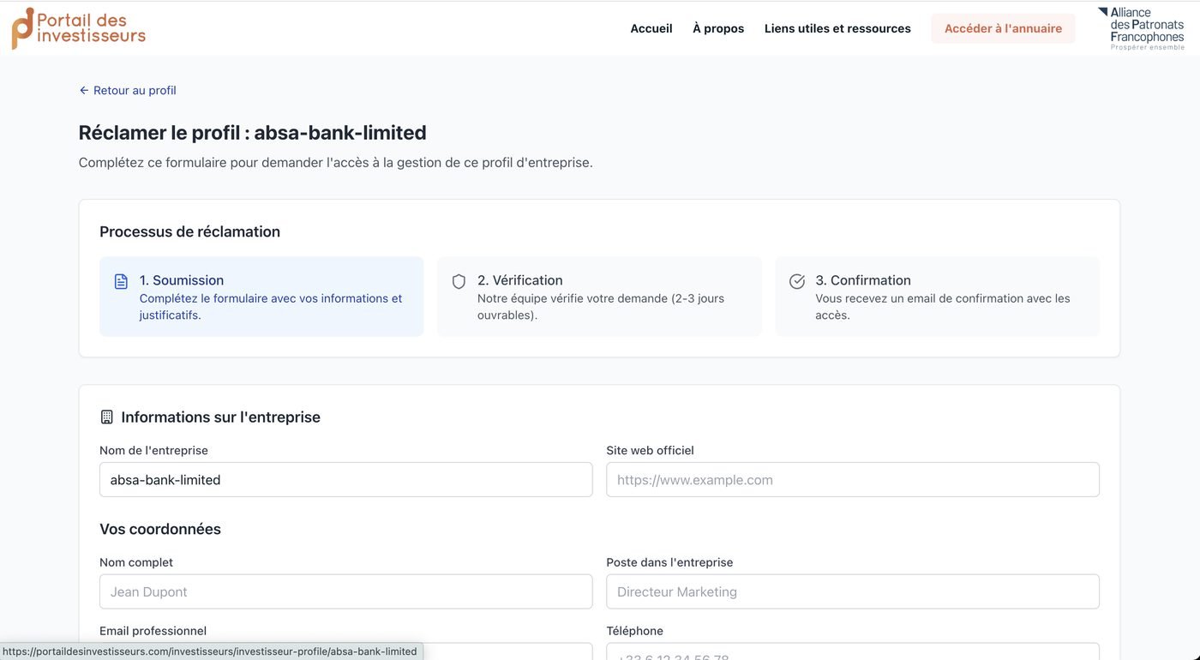
Task: Click the checkmark icon beside Confirmation
Action: tap(796, 281)
